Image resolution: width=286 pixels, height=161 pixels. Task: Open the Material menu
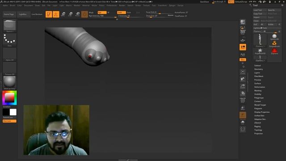pyautogui.click(x=86, y=5)
